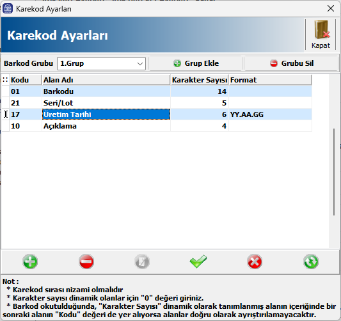The image size is (341, 321).
Task: Click the Açıklama character count 4
Action: [200, 126]
